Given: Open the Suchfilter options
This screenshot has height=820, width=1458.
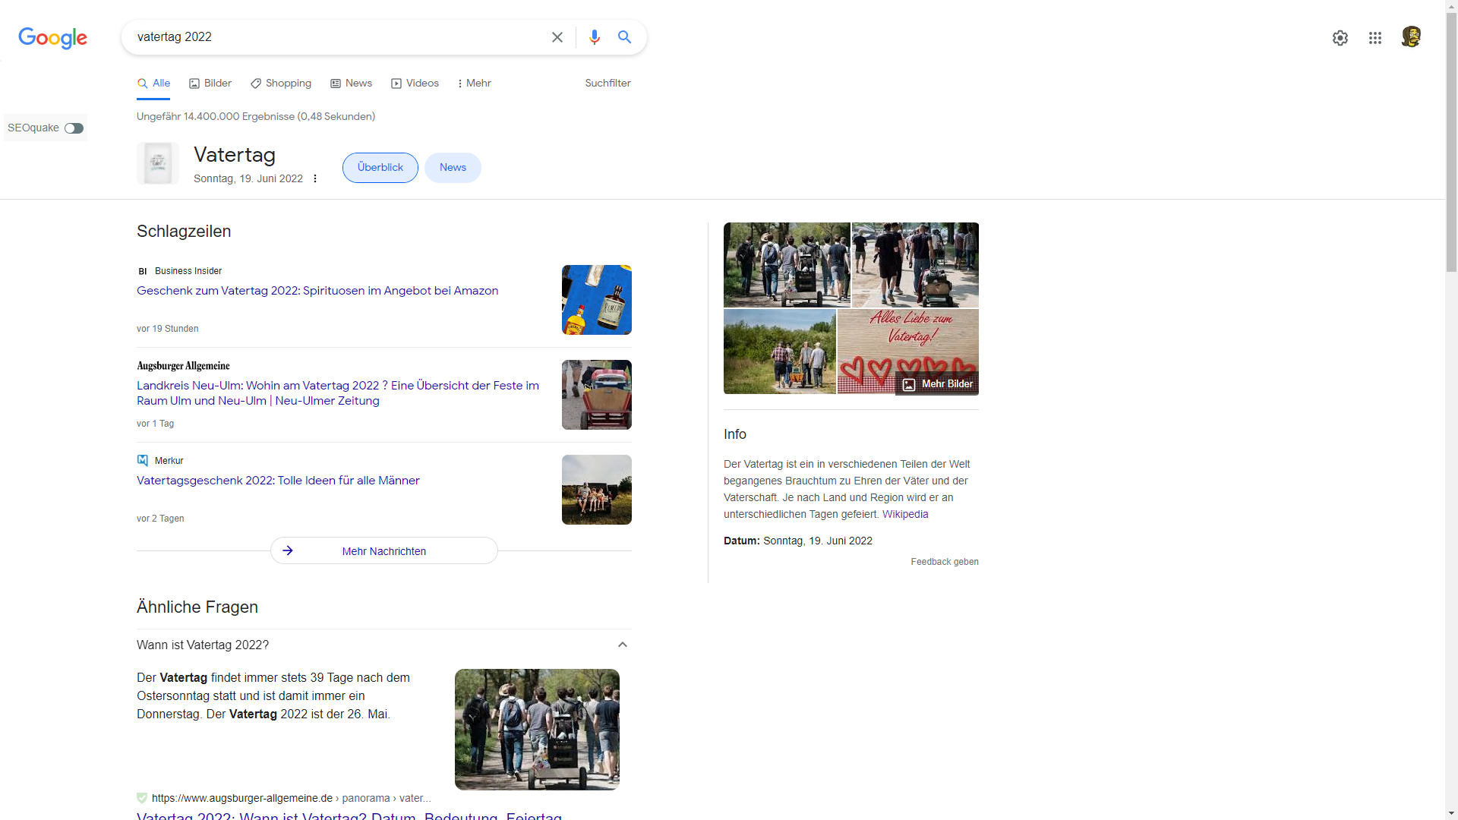Looking at the screenshot, I should (x=607, y=84).
